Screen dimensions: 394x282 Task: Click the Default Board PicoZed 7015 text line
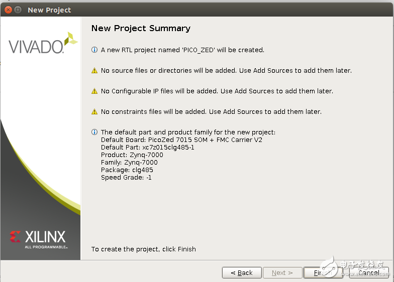181,139
